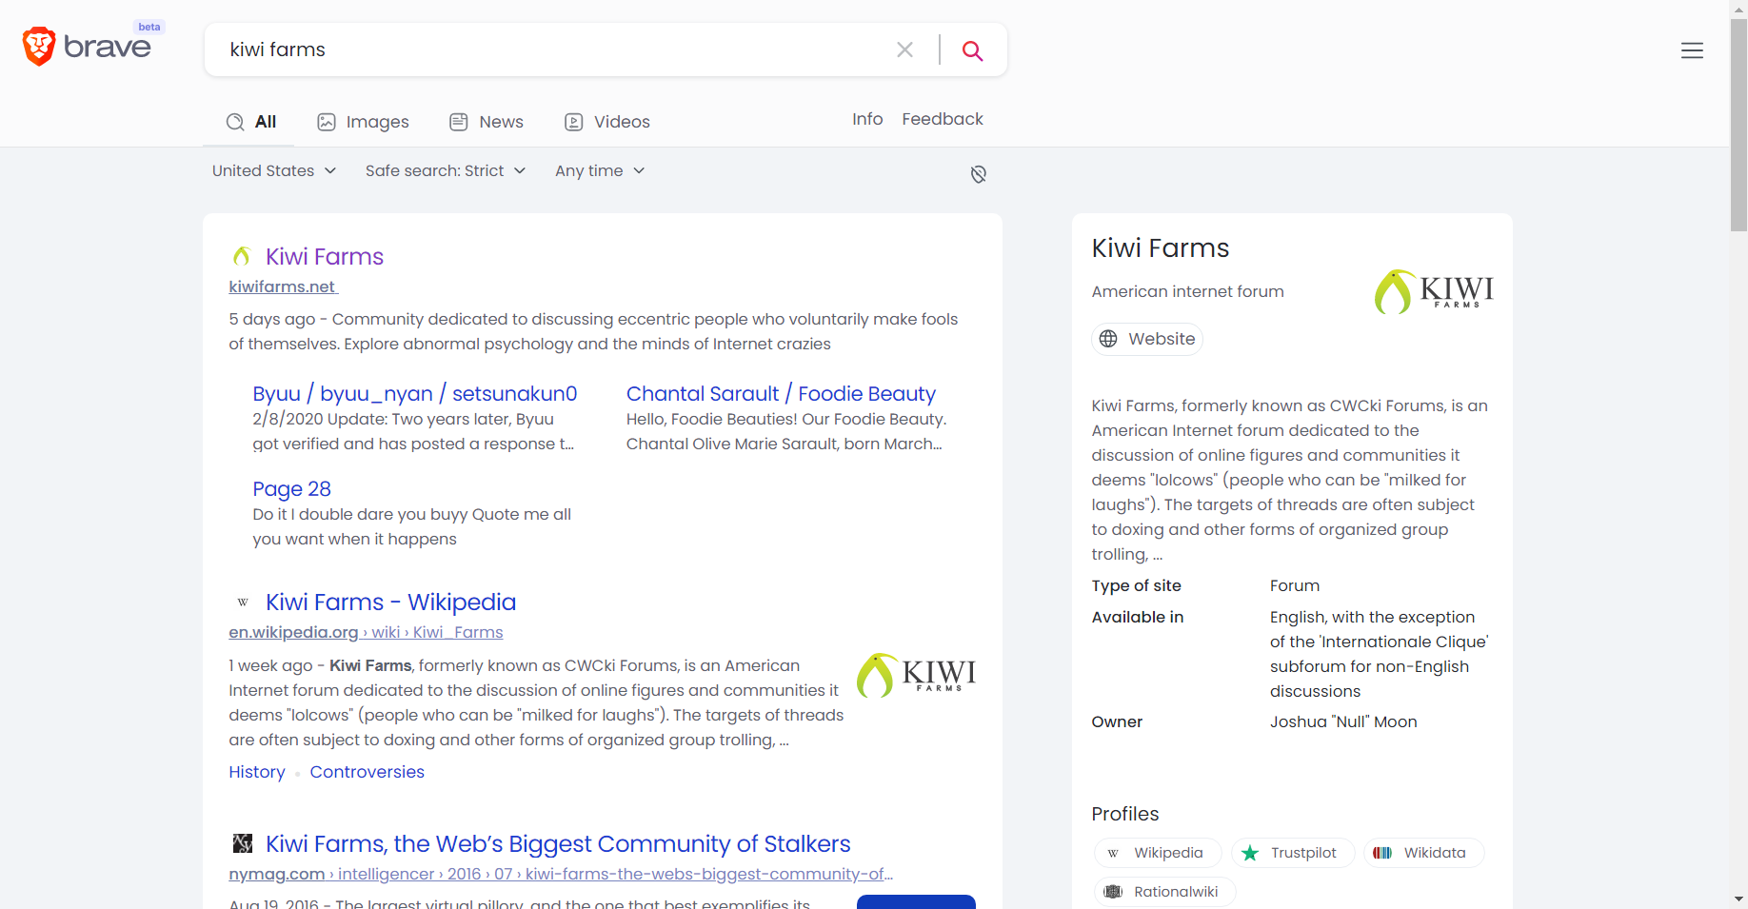Open the Page 28 sublink

tap(291, 489)
